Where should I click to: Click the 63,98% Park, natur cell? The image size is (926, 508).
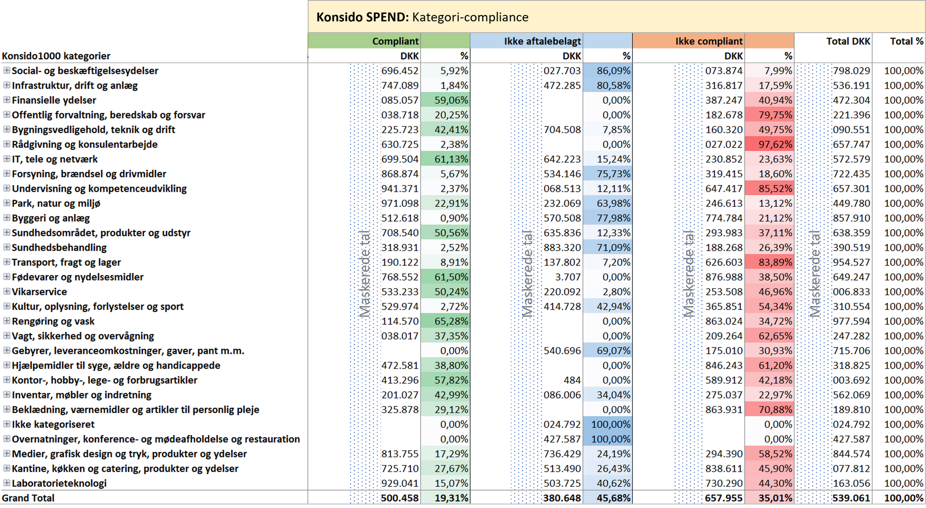point(607,203)
